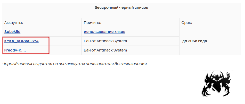Click the "до 2038 года" term cell
This screenshot has height=104, width=245.
194,41
